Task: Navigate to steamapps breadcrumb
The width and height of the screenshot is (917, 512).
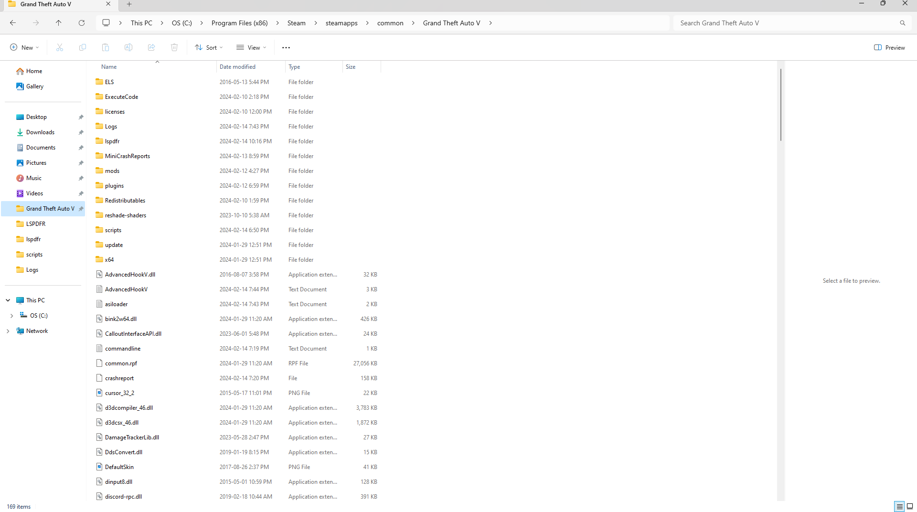Action: click(x=341, y=23)
